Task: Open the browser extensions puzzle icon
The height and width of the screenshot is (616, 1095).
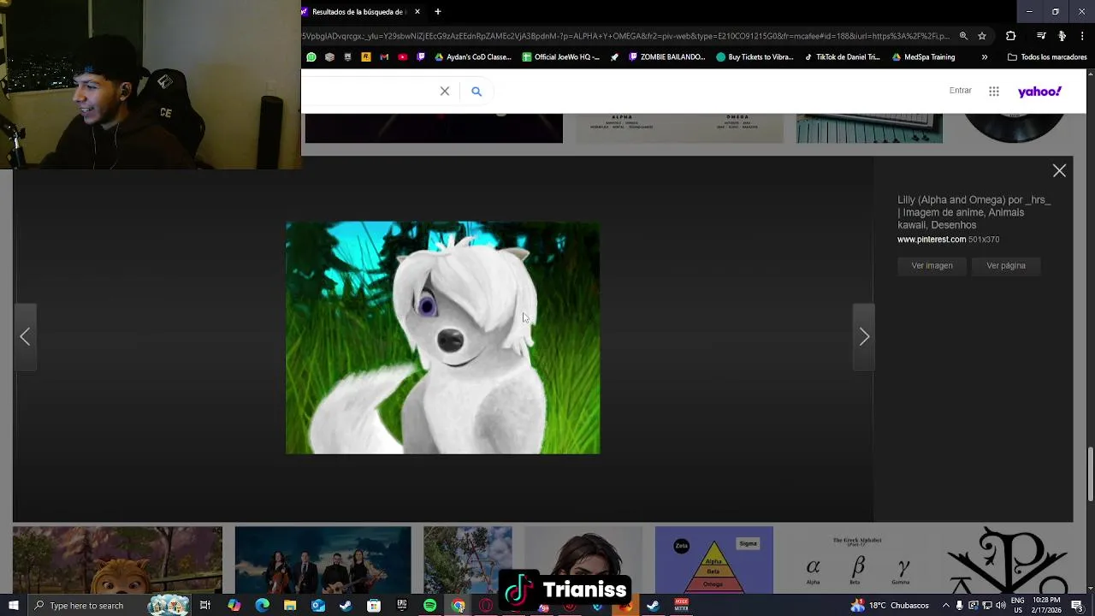Action: [1010, 36]
